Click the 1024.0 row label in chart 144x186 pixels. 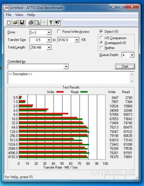(x=13, y=144)
